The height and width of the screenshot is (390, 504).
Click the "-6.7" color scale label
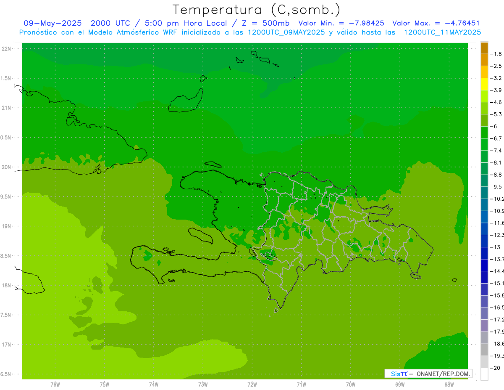496,138
